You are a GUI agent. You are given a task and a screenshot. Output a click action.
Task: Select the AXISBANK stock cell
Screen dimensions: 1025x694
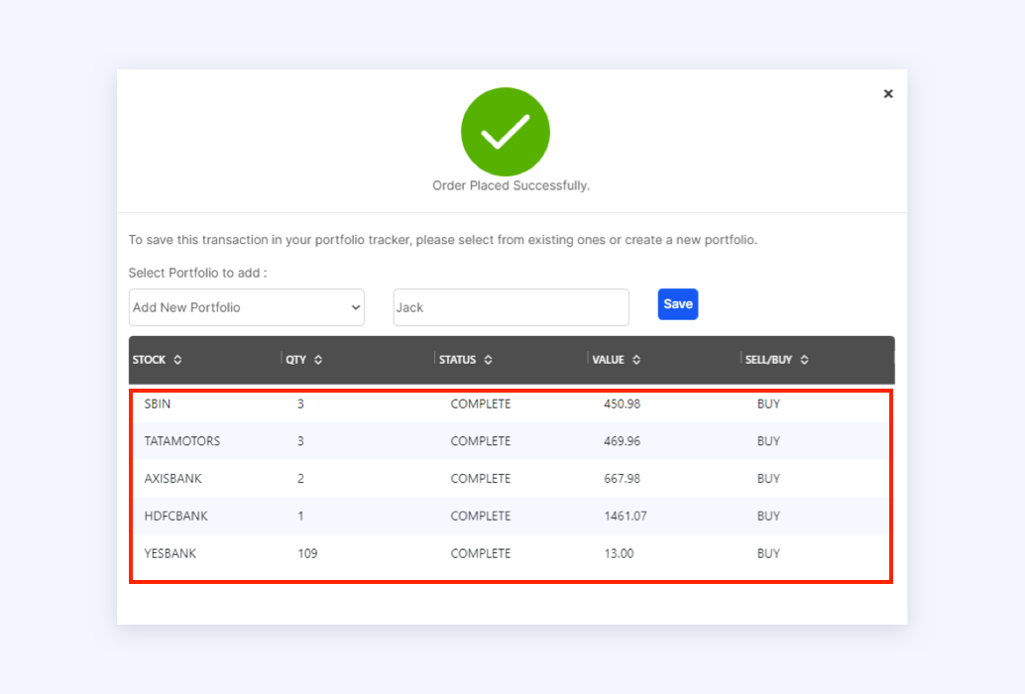(x=173, y=478)
